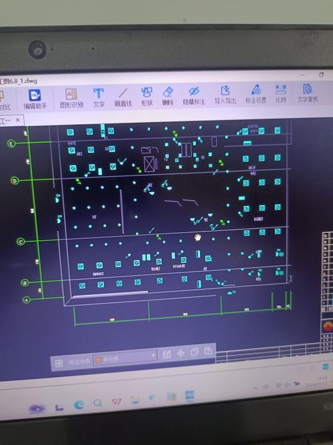Open the 导入导出 import export tool
333x445 pixels.
pyautogui.click(x=225, y=95)
